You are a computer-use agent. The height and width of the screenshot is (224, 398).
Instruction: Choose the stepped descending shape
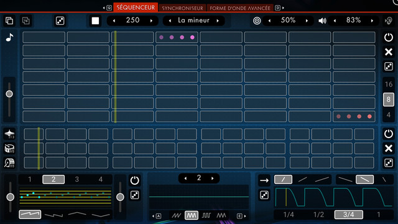[53, 215]
